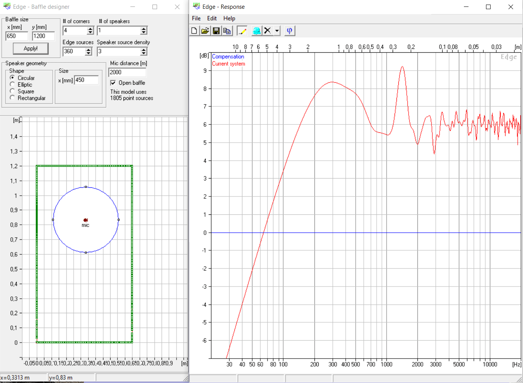Click the X delete toolbar icon

(268, 31)
